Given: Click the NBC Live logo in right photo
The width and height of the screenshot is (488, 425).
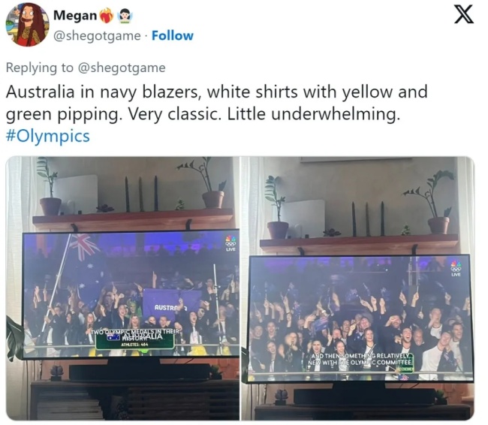Looking at the screenshot, I should 456,268.
